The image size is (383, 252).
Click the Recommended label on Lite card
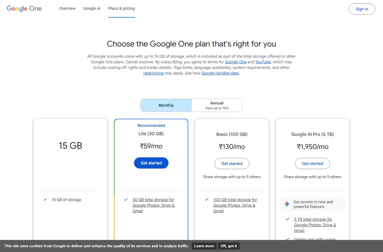tap(151, 125)
